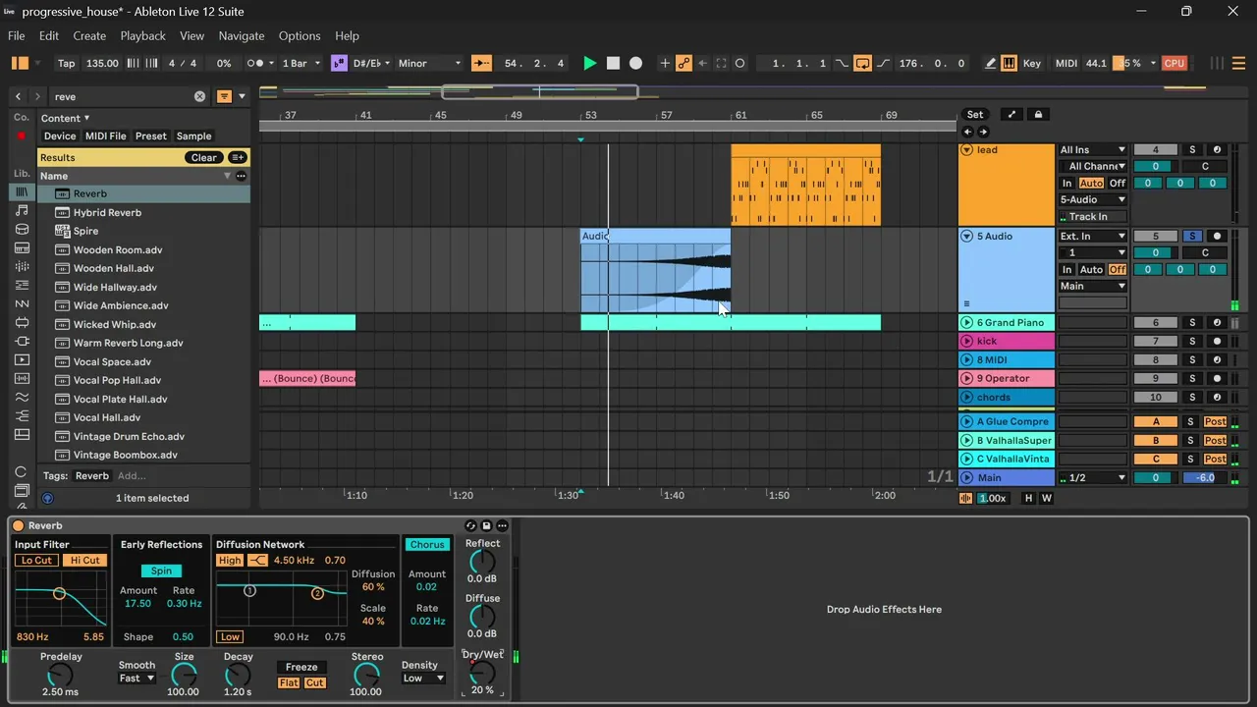
Task: Clear the browser search results
Action: pos(204,158)
